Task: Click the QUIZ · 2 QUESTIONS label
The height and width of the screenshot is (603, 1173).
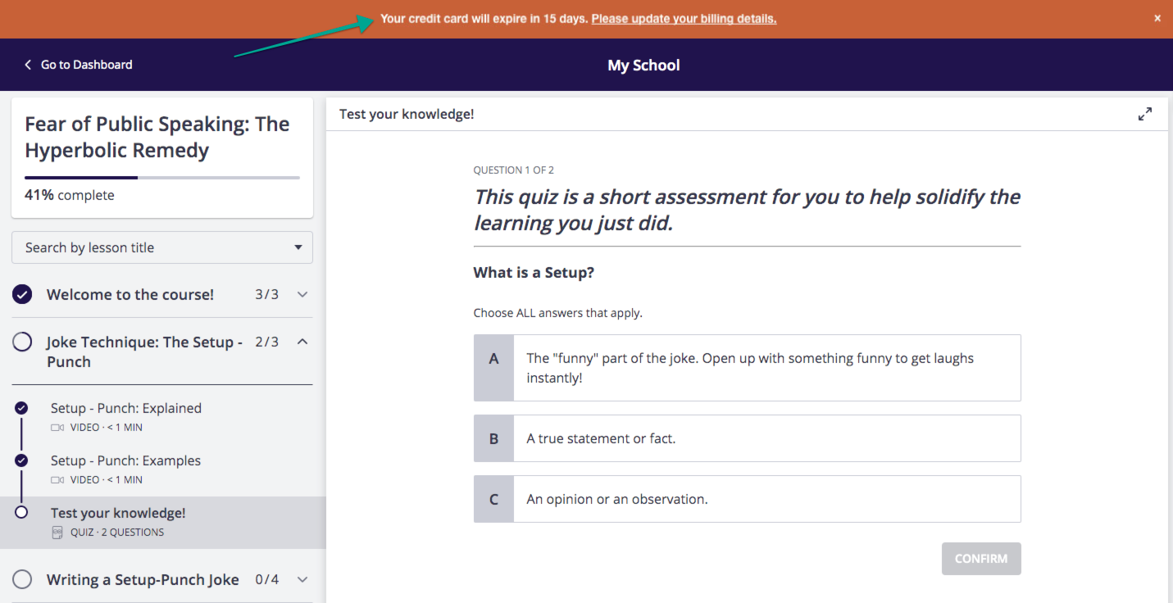Action: 117,533
